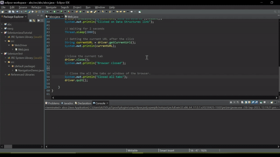280x157 pixels.
Task: Click Collapse All in Package Explorer
Action: 30,21
